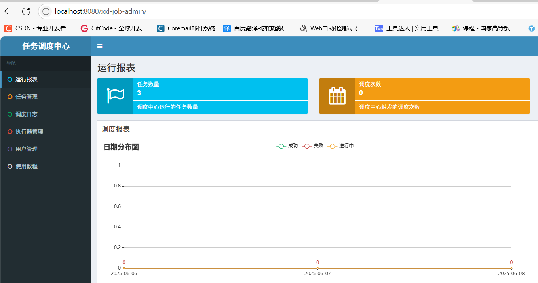Viewport: 538px width, 283px height.
Task: Open 使用教程 in sidebar
Action: [46, 166]
